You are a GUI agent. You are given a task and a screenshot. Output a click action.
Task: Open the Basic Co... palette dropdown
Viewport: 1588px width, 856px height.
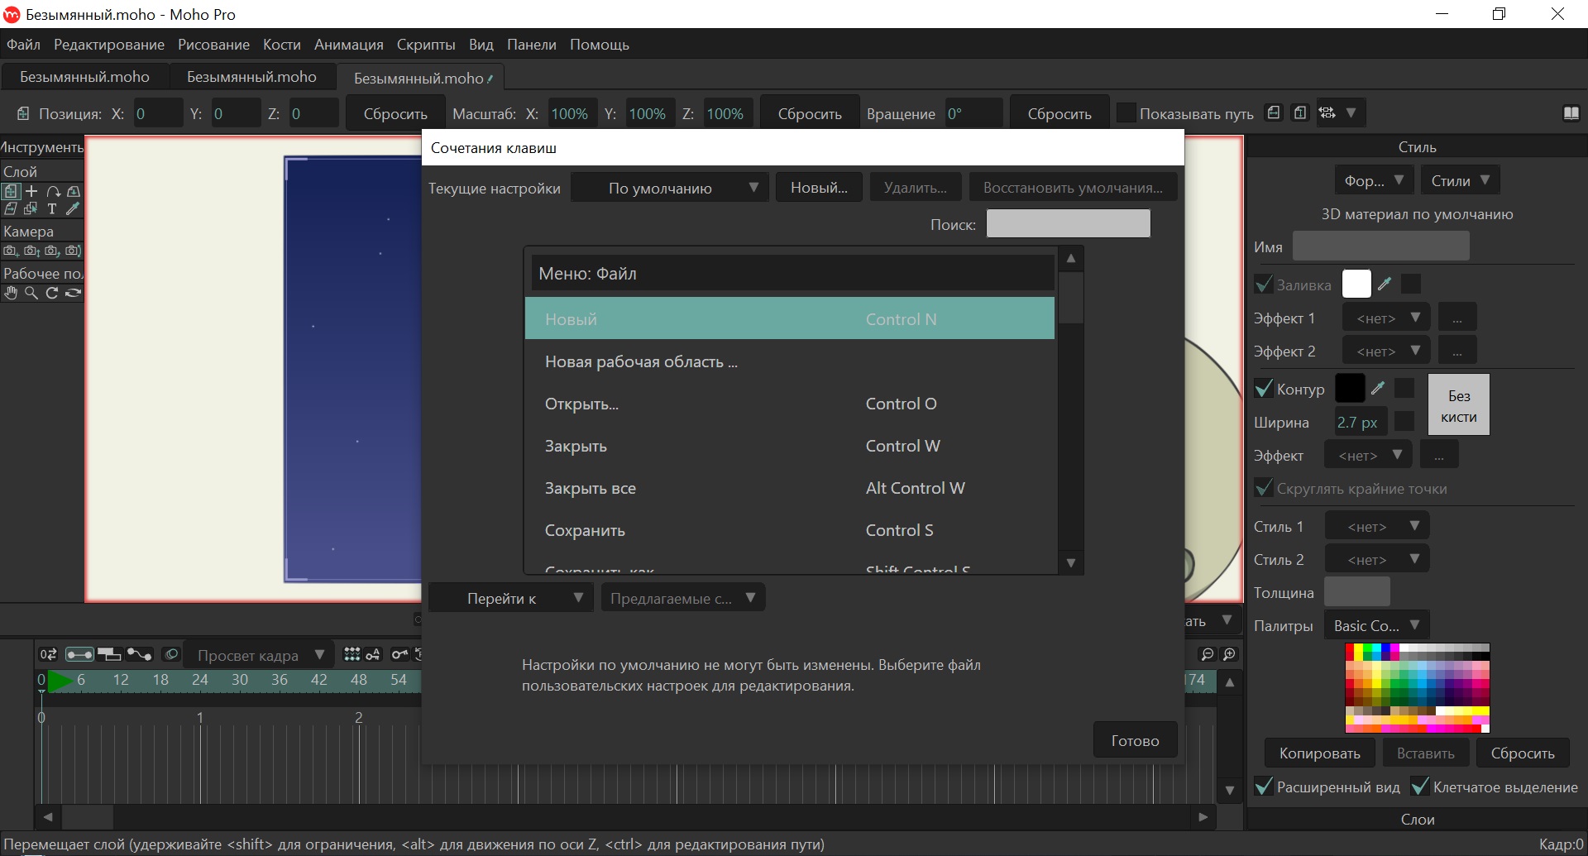1377,625
